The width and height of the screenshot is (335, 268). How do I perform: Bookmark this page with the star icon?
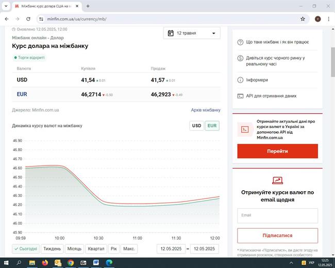[303, 19]
